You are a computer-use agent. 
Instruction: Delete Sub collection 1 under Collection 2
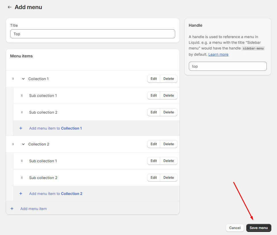click(x=169, y=161)
